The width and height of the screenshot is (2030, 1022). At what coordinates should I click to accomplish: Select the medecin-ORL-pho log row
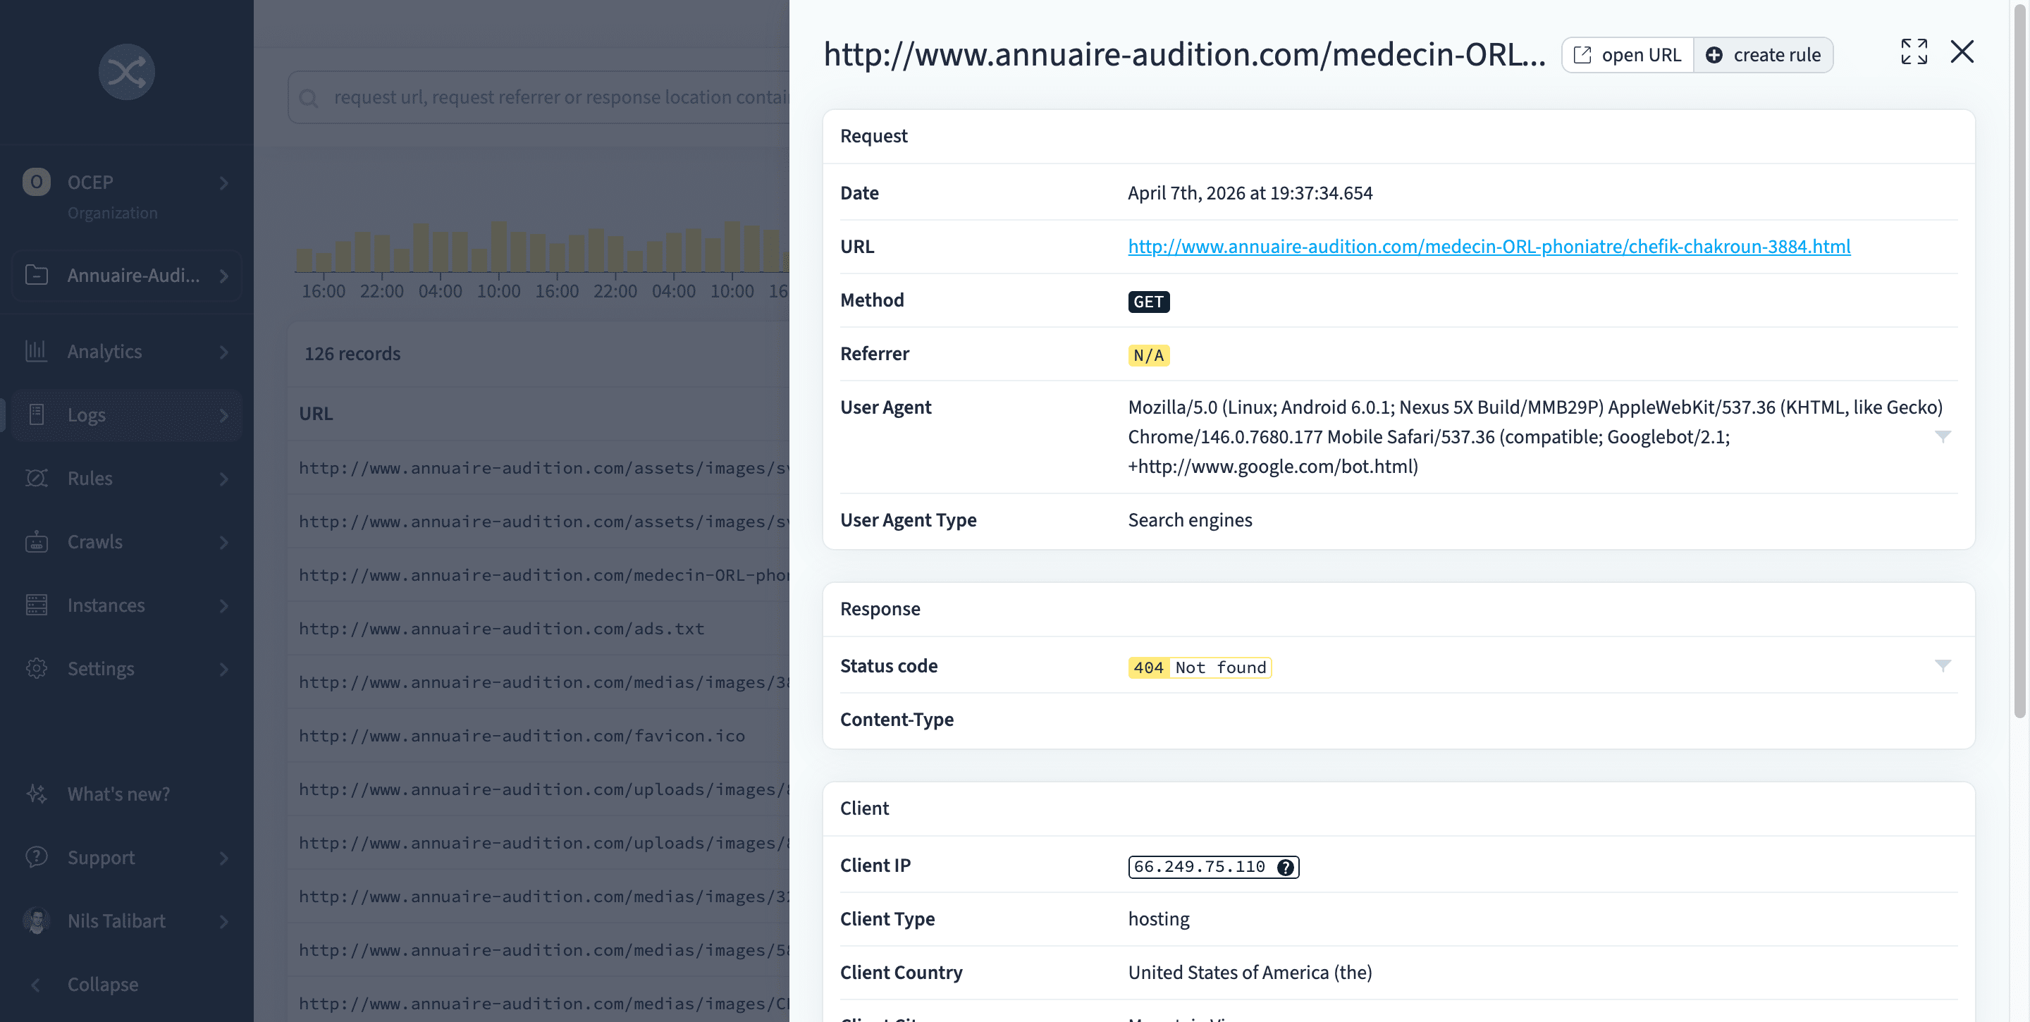click(x=539, y=575)
